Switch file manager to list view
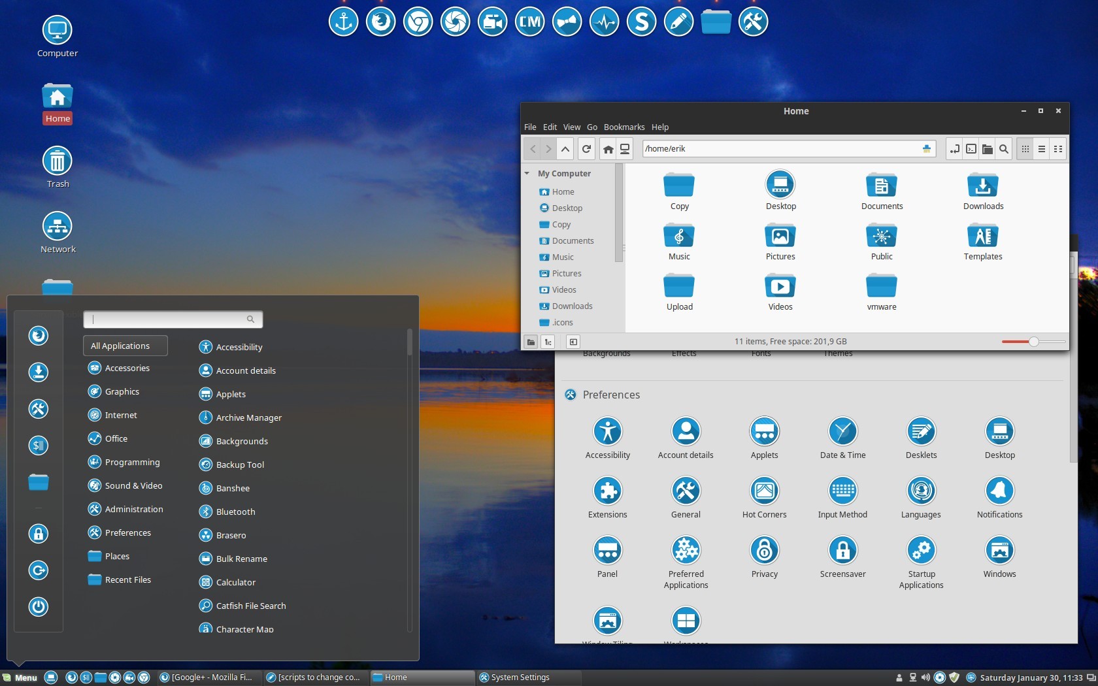1098x686 pixels. [x=1042, y=149]
